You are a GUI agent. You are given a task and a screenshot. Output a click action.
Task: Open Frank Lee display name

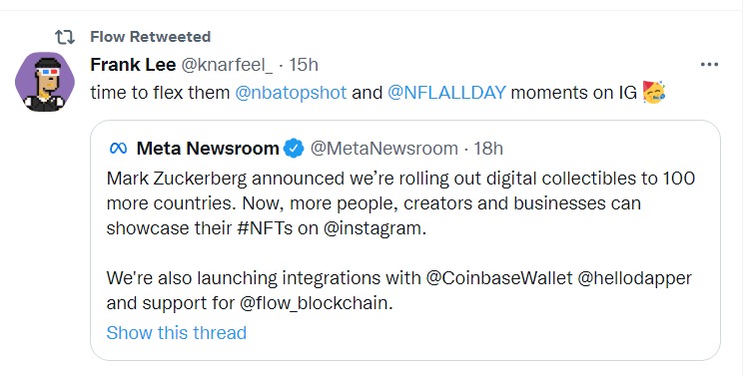pyautogui.click(x=133, y=65)
